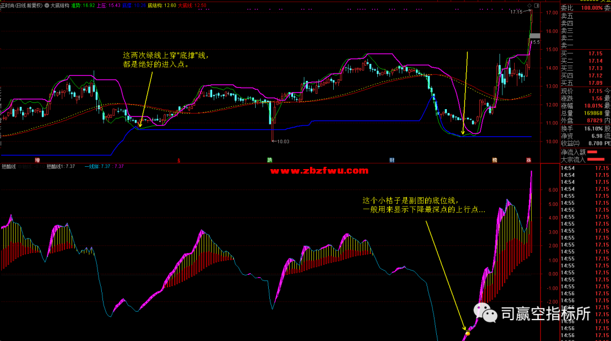This screenshot has height=341, width=611.
Task: Click the 净流入额 red bar
Action: pyautogui.click(x=592, y=152)
